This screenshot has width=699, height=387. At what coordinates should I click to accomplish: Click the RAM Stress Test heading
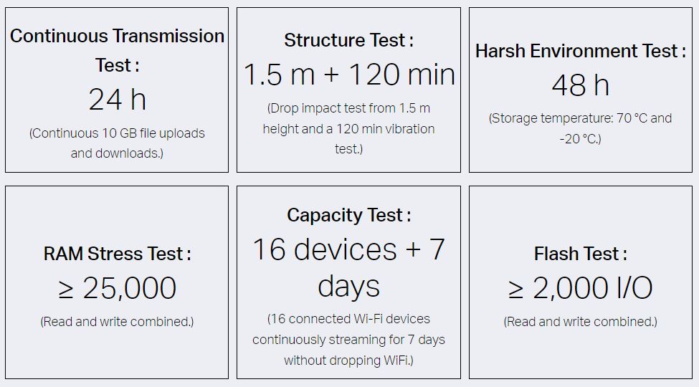[117, 254]
